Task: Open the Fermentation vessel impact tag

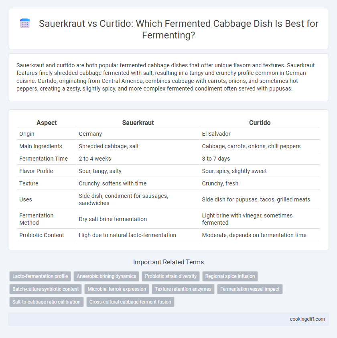Action: click(250, 289)
